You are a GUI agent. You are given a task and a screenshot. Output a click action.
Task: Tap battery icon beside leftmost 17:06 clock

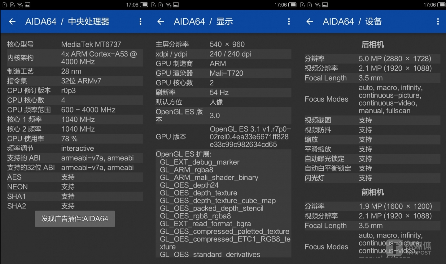144,5
